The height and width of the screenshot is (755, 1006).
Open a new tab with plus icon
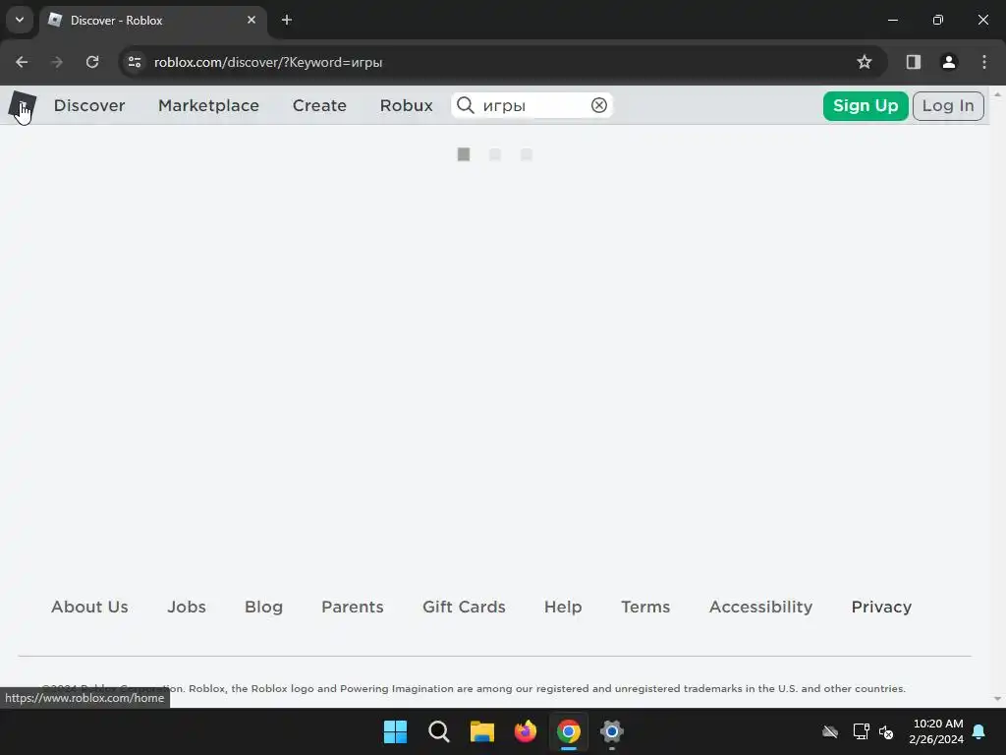tap(287, 20)
